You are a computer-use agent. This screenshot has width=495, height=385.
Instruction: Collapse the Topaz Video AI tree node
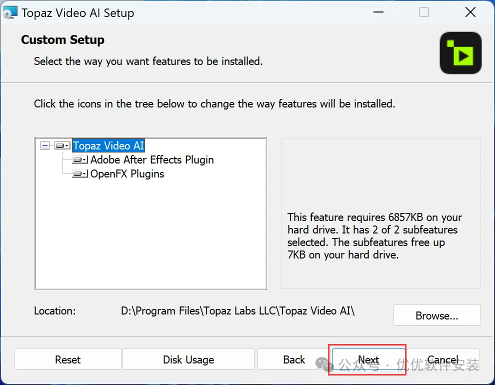(45, 145)
